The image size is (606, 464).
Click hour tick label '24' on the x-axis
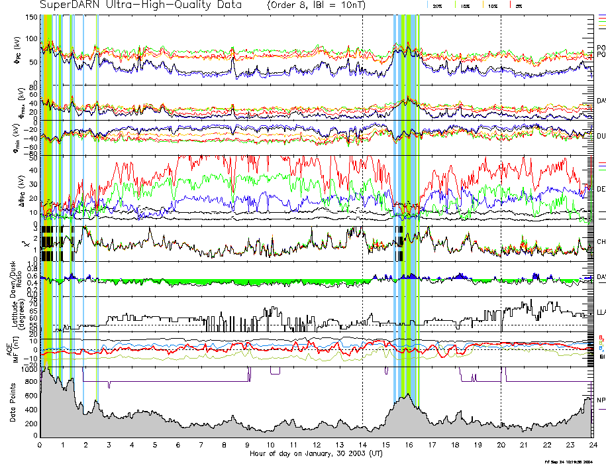coord(593,445)
